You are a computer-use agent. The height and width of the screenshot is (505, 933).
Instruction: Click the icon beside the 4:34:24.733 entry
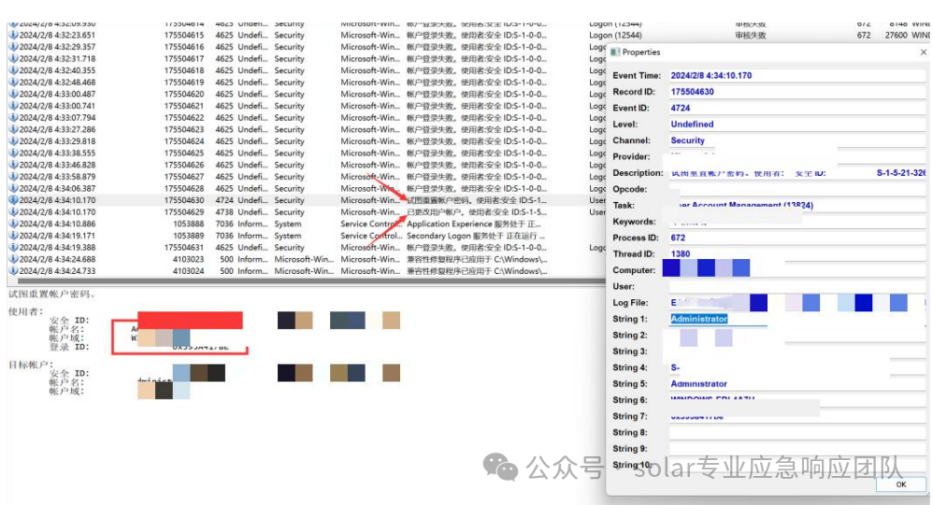(x=13, y=271)
